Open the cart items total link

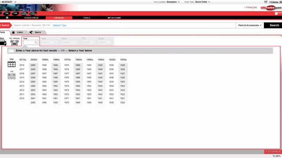(275, 2)
